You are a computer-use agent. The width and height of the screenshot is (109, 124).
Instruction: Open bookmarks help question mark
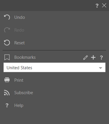[101, 58]
